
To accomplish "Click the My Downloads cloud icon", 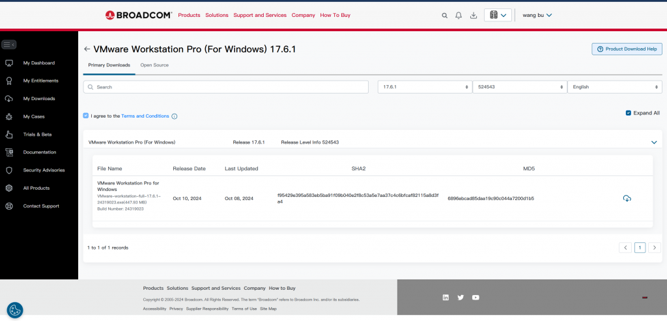I will tap(8, 99).
